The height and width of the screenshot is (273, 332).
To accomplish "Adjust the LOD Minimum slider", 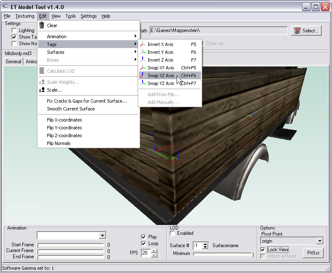I will (x=224, y=254).
